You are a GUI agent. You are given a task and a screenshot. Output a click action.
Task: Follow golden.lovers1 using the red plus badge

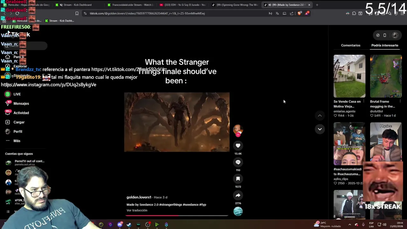(238, 135)
